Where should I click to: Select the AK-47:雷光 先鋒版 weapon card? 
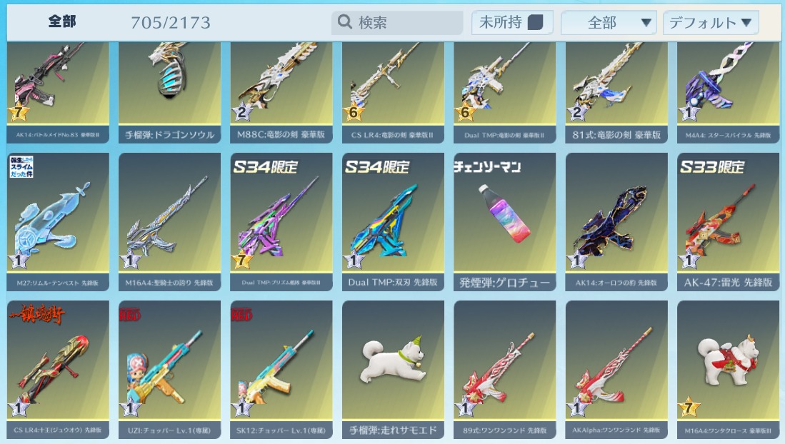tap(728, 222)
